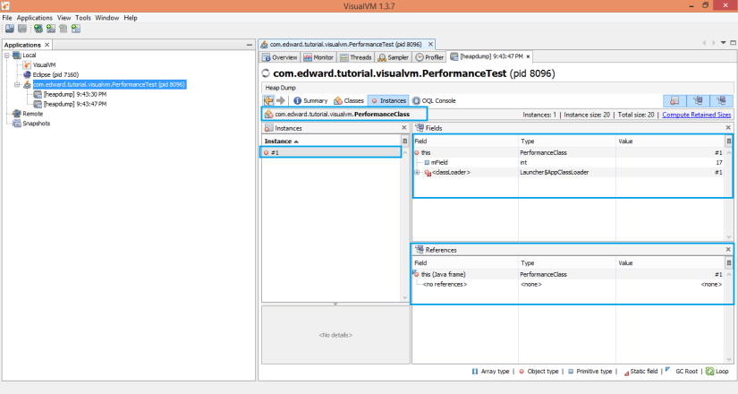This screenshot has height=394, width=738.
Task: Toggle the first heap dump panel view button
Action: click(674, 100)
